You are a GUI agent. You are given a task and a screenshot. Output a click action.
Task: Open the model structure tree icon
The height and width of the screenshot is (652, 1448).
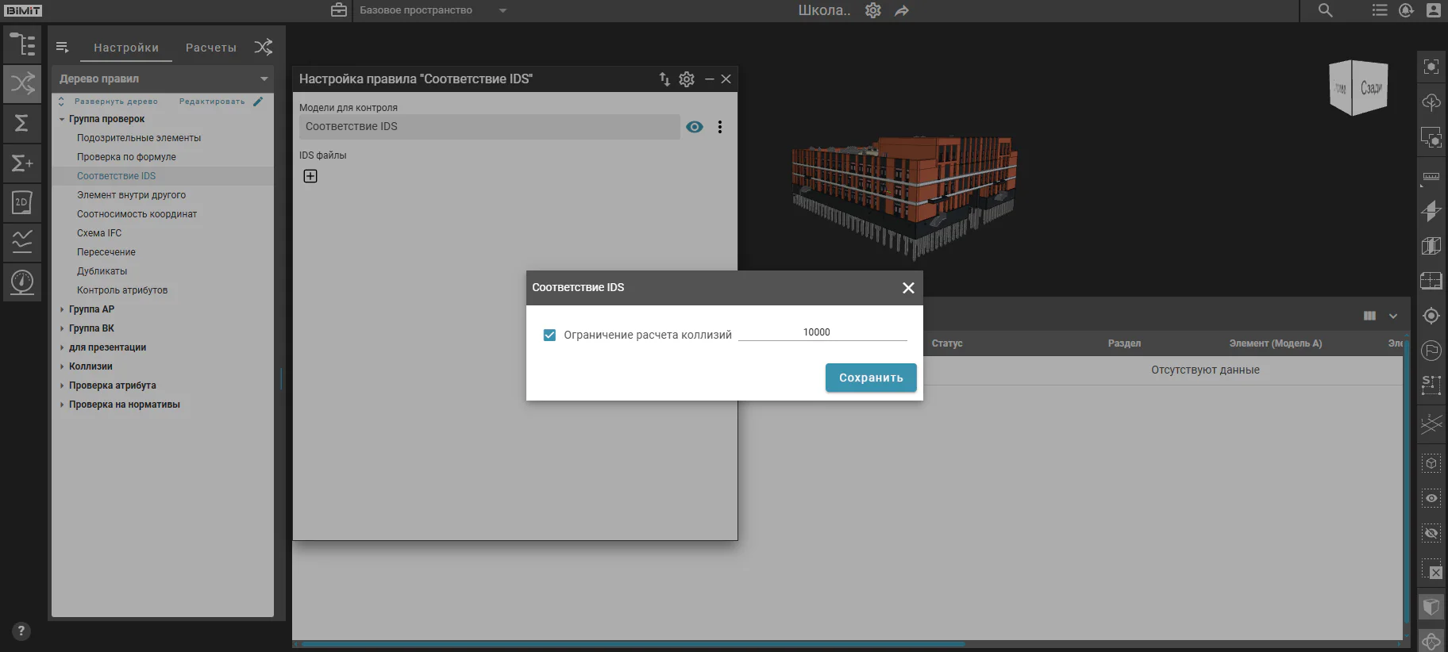[x=22, y=44]
